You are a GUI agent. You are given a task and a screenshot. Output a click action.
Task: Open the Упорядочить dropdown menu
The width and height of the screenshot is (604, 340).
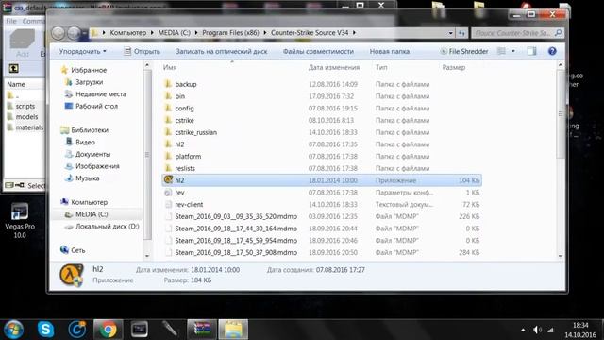82,51
